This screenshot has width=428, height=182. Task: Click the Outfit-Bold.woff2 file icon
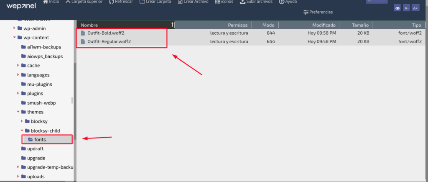(x=83, y=33)
